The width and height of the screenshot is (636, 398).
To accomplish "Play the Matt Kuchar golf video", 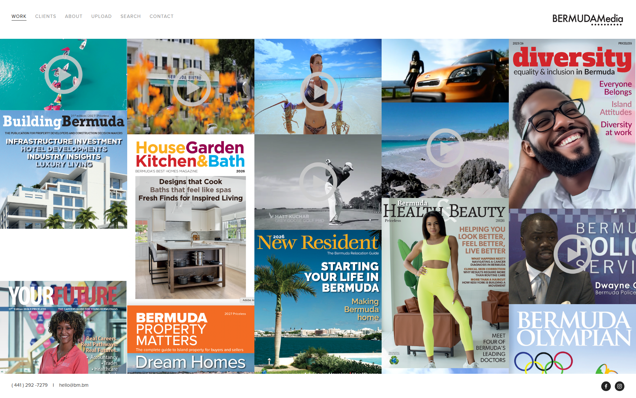I will [318, 181].
